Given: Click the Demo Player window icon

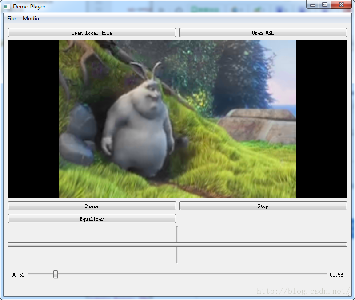Looking at the screenshot, I should 7,7.
